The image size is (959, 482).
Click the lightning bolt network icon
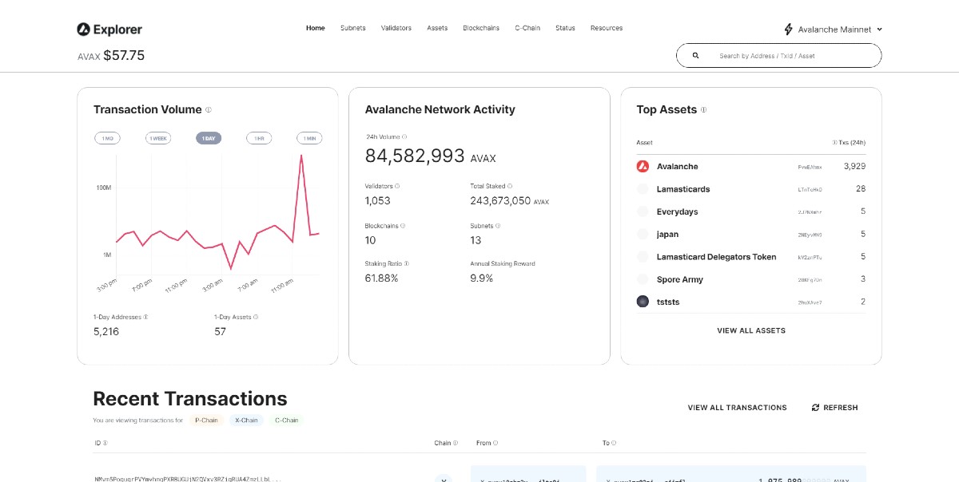(x=789, y=30)
